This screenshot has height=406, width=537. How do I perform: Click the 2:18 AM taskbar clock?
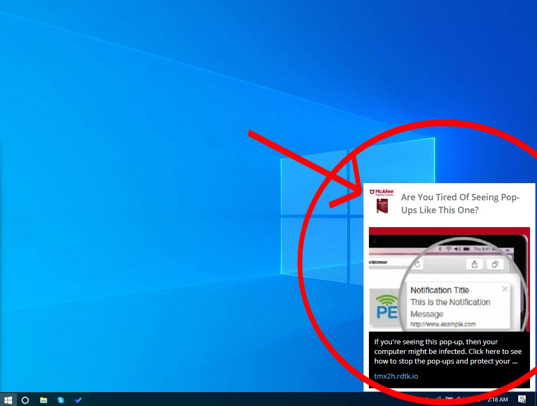coord(497,400)
